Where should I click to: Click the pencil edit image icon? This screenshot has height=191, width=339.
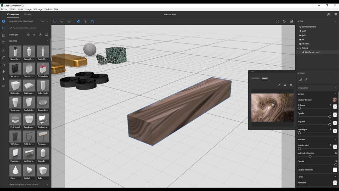tap(279, 85)
